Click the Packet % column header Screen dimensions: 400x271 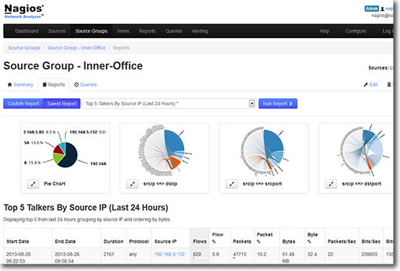click(x=265, y=238)
